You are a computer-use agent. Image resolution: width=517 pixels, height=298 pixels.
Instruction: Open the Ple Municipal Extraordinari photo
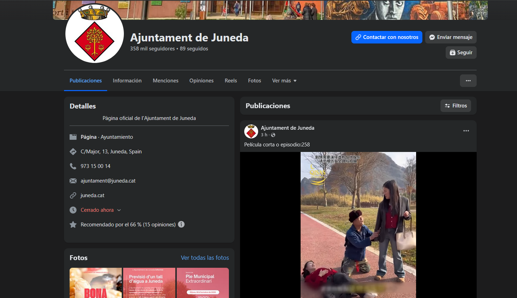coord(202,283)
